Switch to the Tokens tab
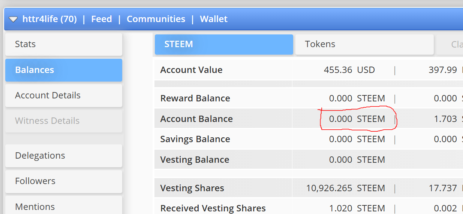 click(364, 45)
